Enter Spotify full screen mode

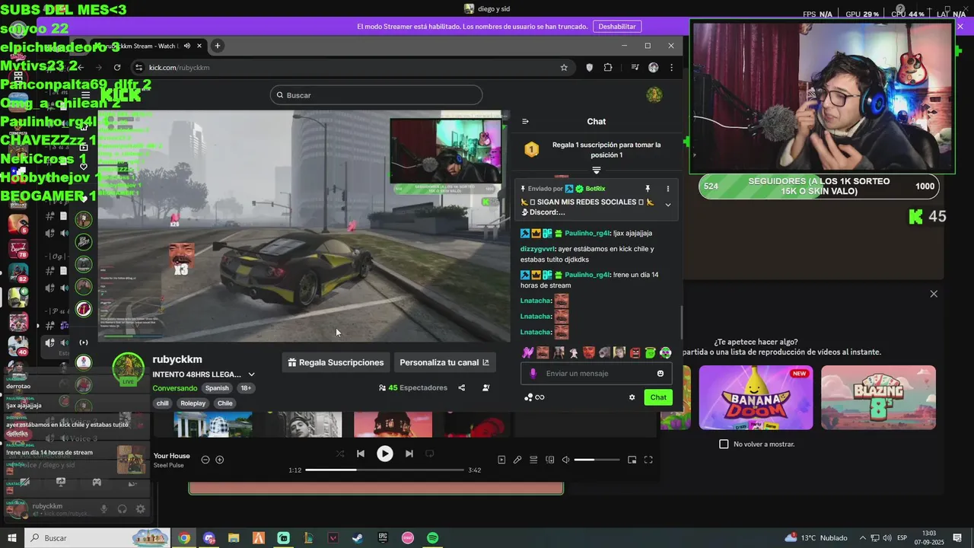point(648,460)
